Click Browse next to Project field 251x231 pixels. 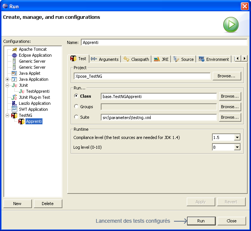click(x=227, y=76)
